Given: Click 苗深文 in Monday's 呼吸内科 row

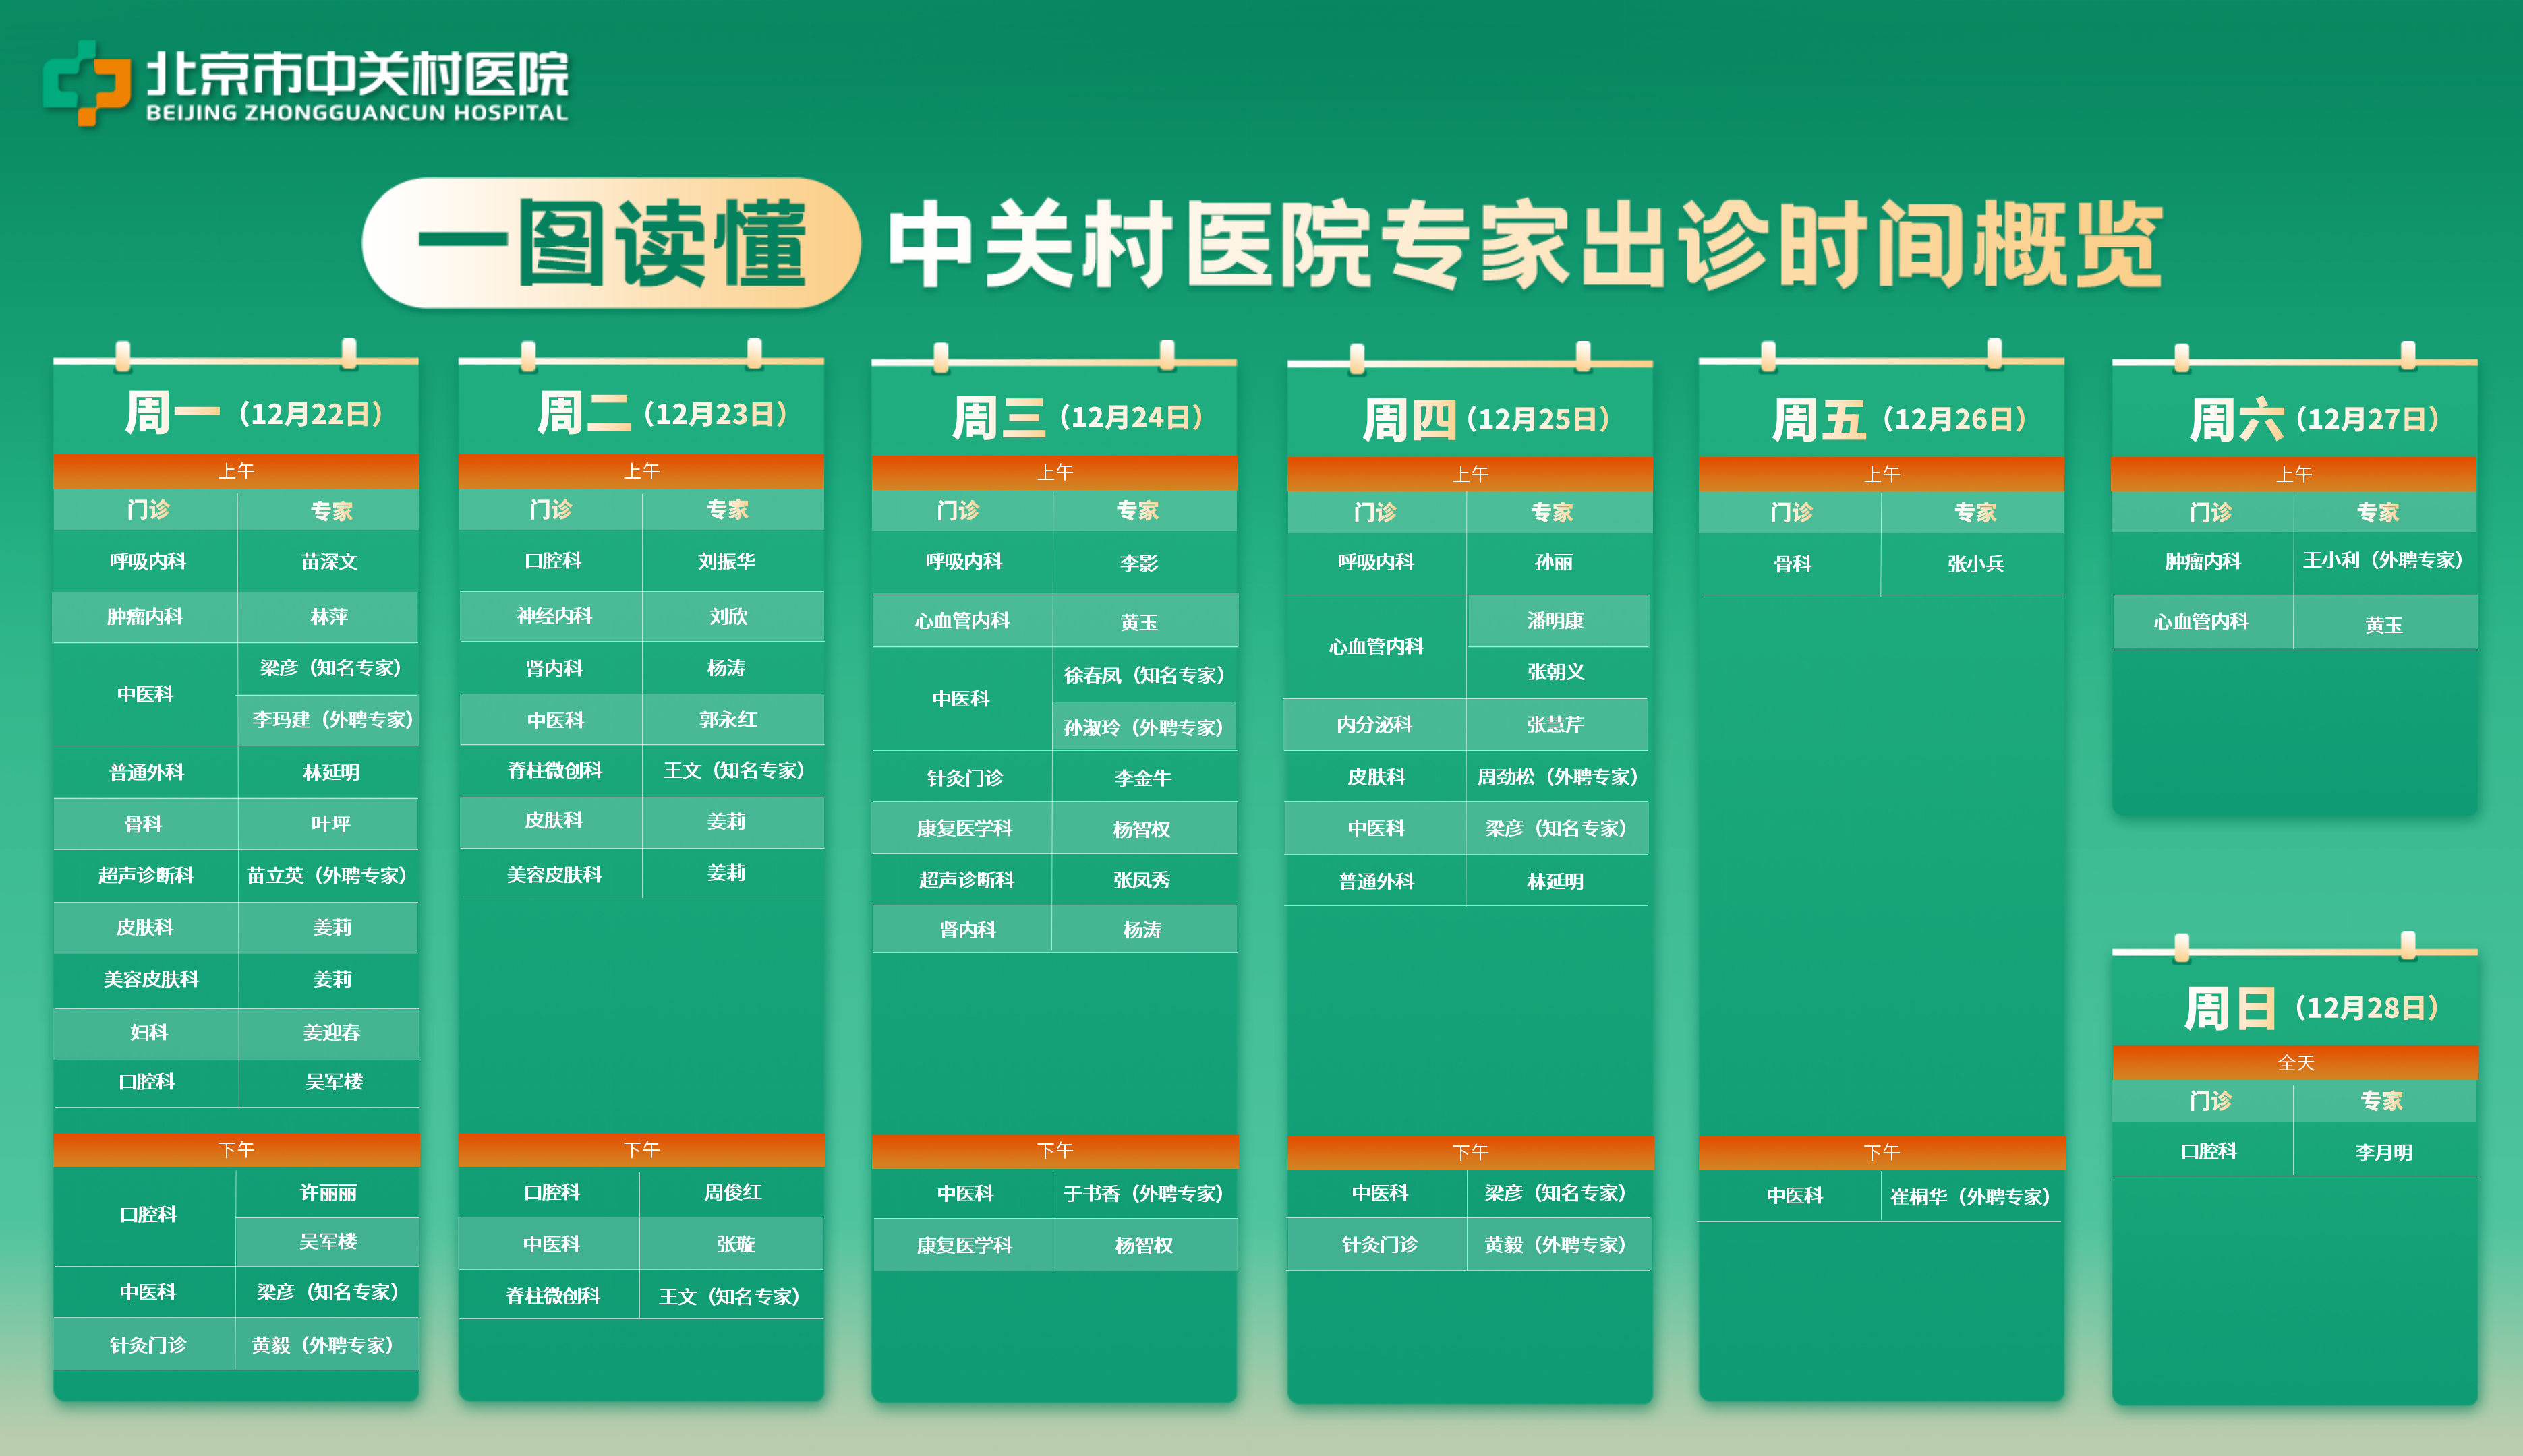Looking at the screenshot, I should (329, 561).
